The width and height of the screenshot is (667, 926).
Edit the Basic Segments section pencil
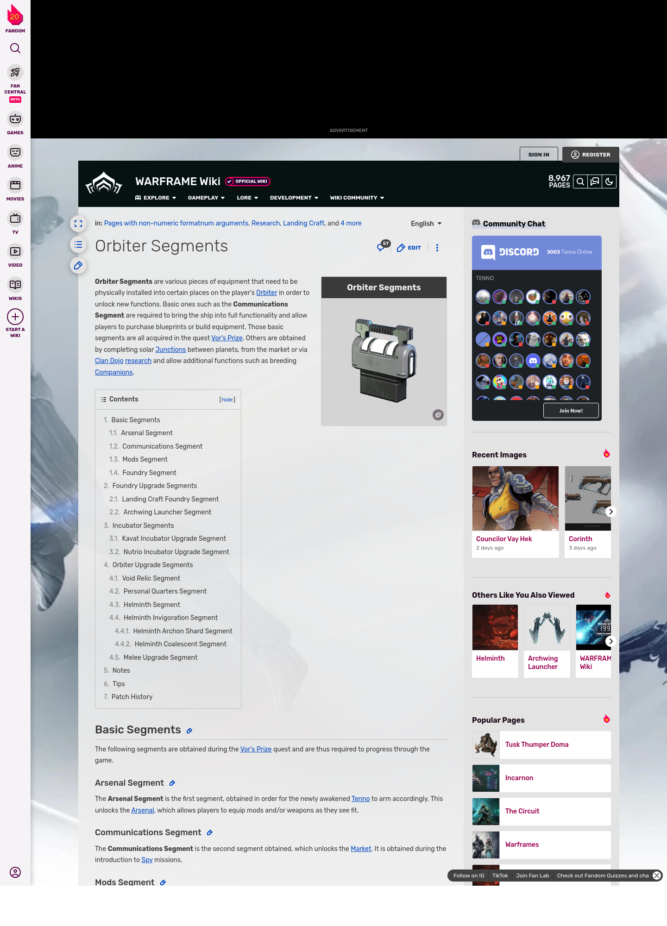click(189, 731)
